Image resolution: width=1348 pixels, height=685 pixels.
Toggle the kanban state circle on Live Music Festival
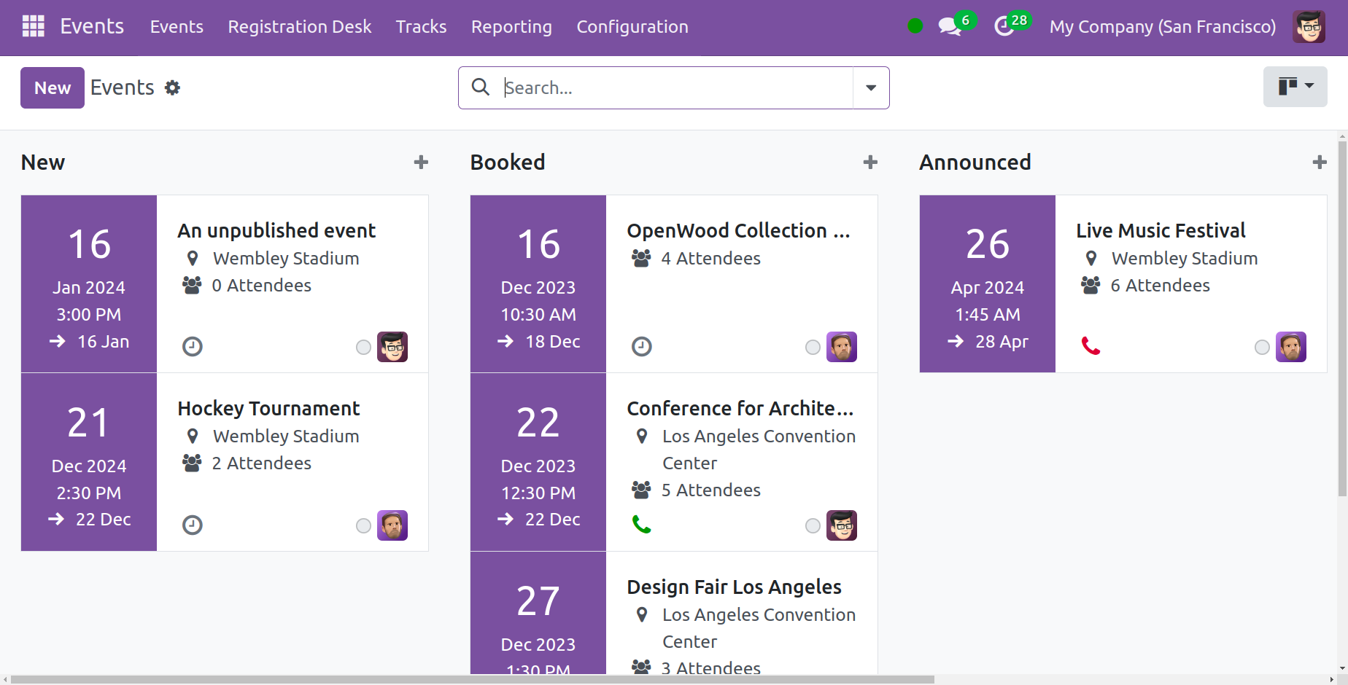[x=1262, y=347]
